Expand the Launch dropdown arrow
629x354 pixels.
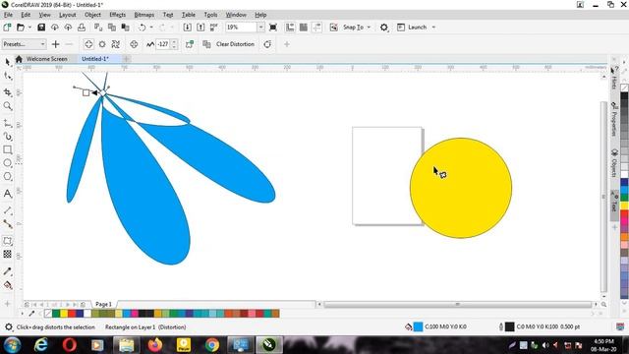433,28
